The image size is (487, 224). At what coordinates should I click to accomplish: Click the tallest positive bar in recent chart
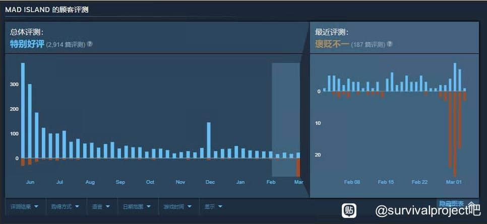coord(455,77)
